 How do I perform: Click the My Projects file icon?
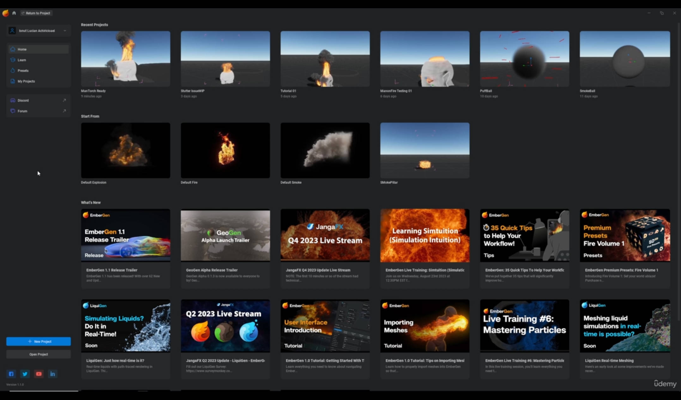tap(13, 81)
